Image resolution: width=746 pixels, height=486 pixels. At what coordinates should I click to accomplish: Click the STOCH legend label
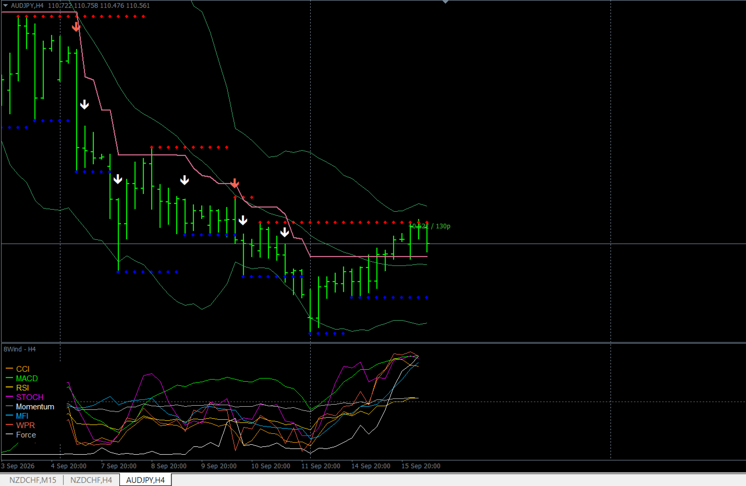coord(30,397)
